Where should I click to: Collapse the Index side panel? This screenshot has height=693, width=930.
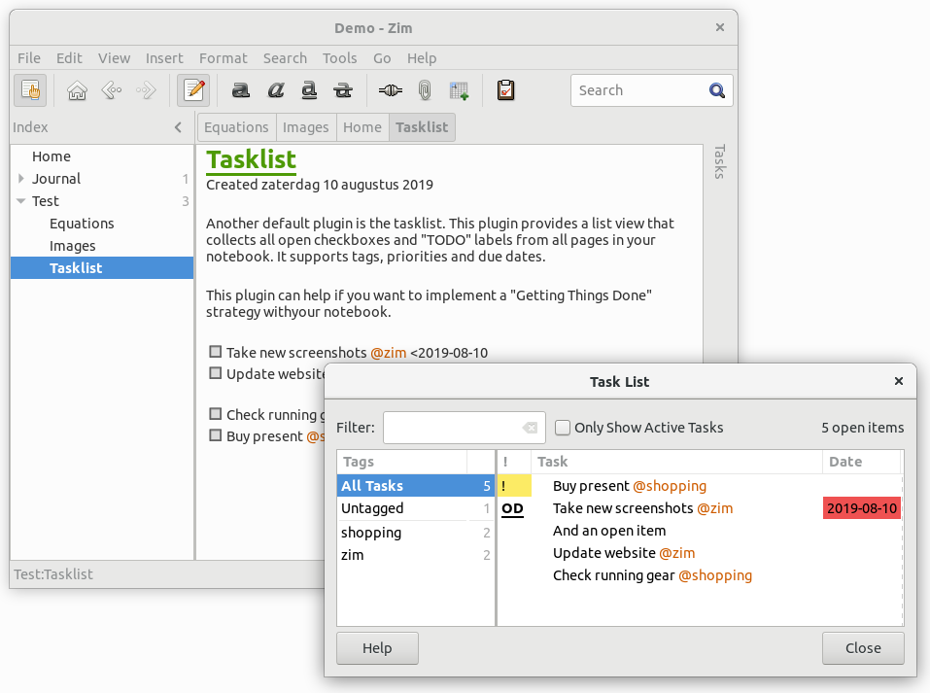coord(178,126)
